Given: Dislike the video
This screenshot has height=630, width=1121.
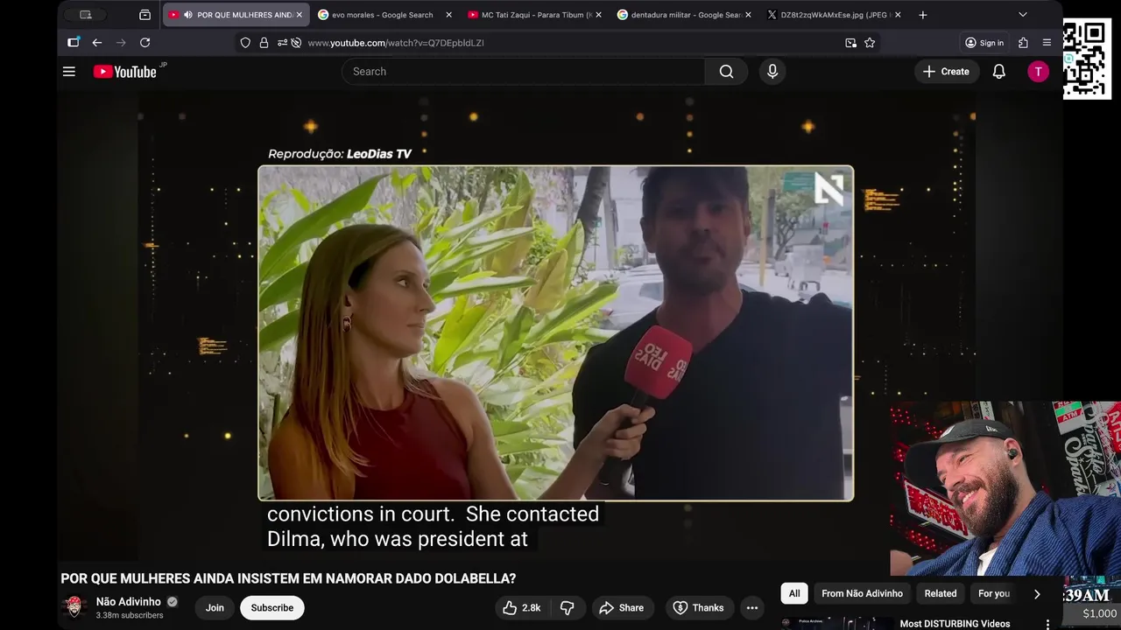Looking at the screenshot, I should click(x=567, y=608).
